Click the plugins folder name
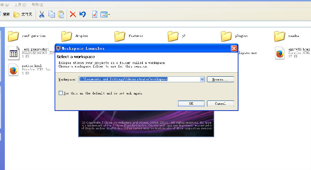This screenshot has height=170, width=311. 241,36
